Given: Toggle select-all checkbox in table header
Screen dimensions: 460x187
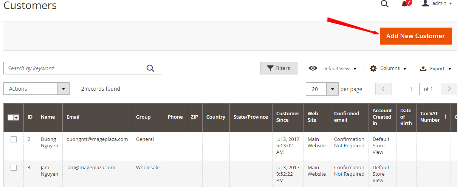Looking at the screenshot, I should [11, 117].
